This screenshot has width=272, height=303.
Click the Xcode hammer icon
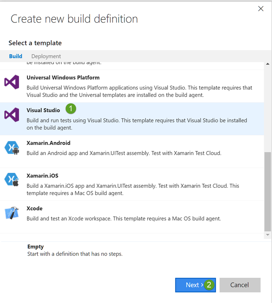(x=12, y=213)
